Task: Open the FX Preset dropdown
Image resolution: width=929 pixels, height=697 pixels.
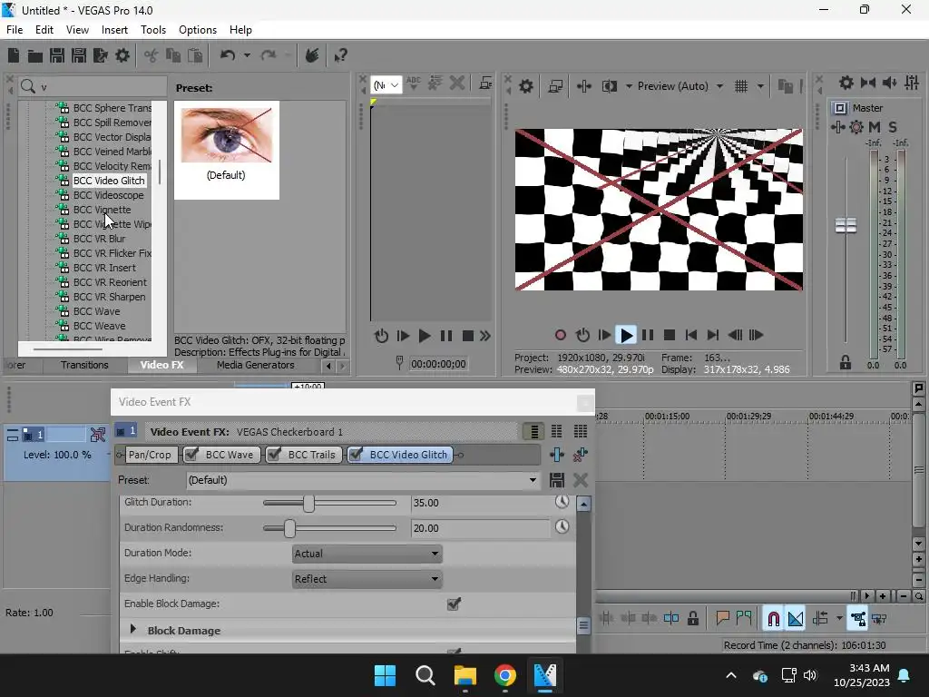Action: [x=363, y=480]
